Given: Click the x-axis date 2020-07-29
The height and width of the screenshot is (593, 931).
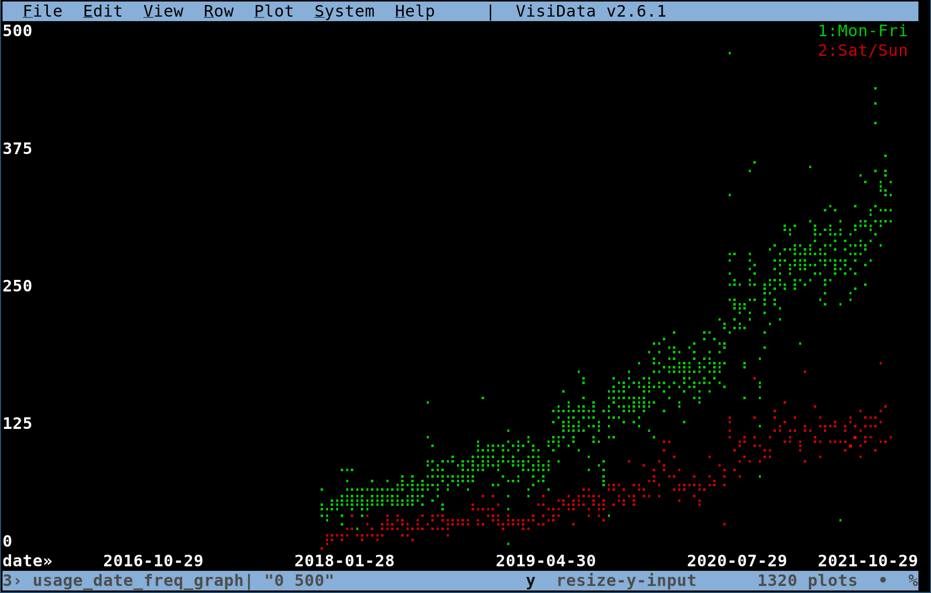Looking at the screenshot, I should (x=737, y=561).
